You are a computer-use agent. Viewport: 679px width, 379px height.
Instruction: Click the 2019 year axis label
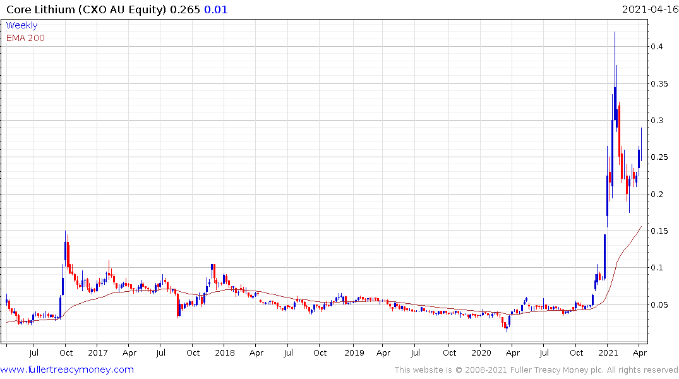354,353
